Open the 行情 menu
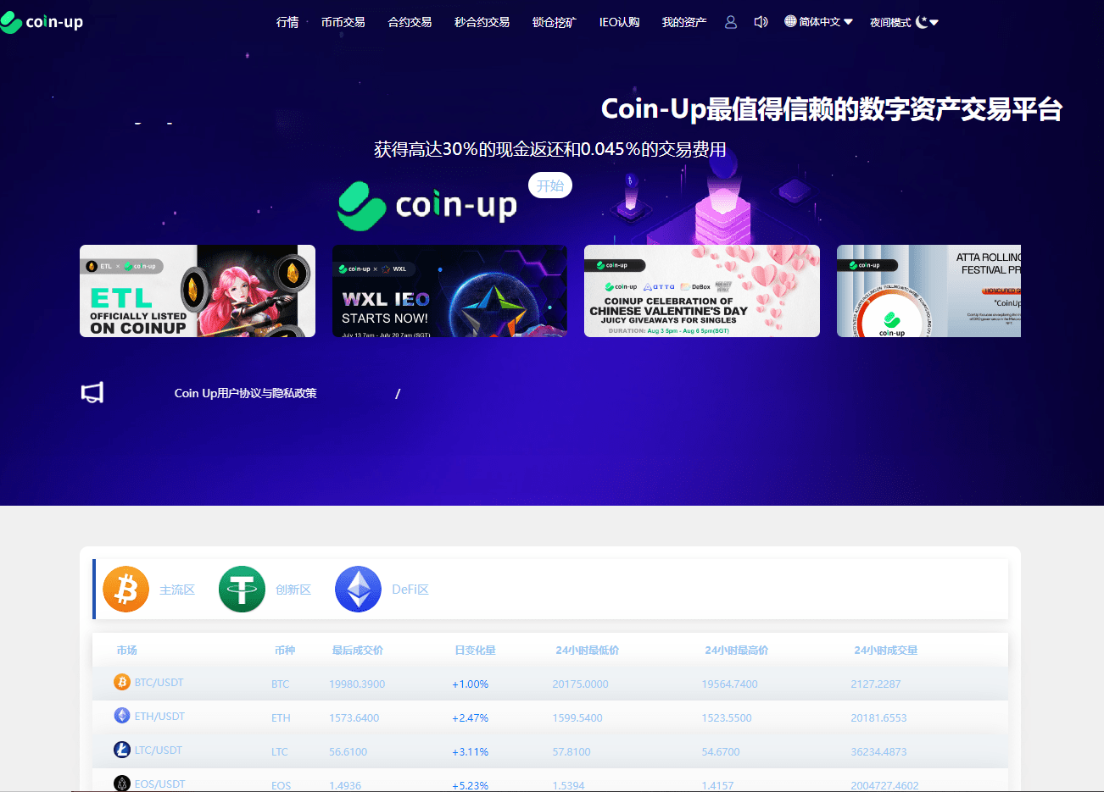 coord(287,22)
